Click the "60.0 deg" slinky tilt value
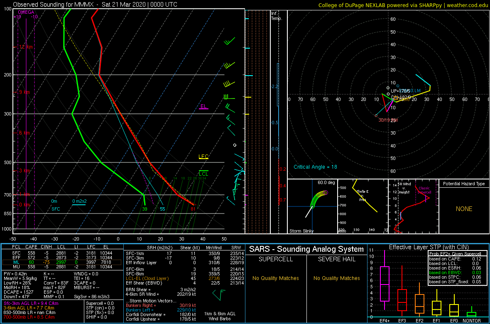490x324 pixels. 326,182
